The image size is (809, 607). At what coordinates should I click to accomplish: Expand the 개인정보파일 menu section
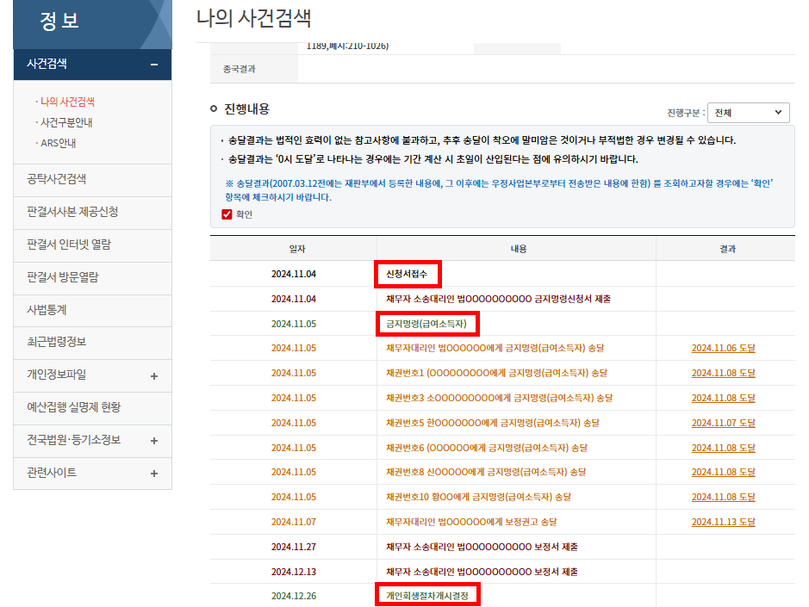point(57,375)
